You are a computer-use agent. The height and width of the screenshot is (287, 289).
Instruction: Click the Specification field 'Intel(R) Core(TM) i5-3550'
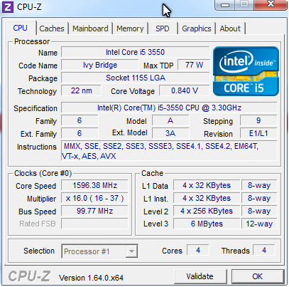tap(169, 108)
